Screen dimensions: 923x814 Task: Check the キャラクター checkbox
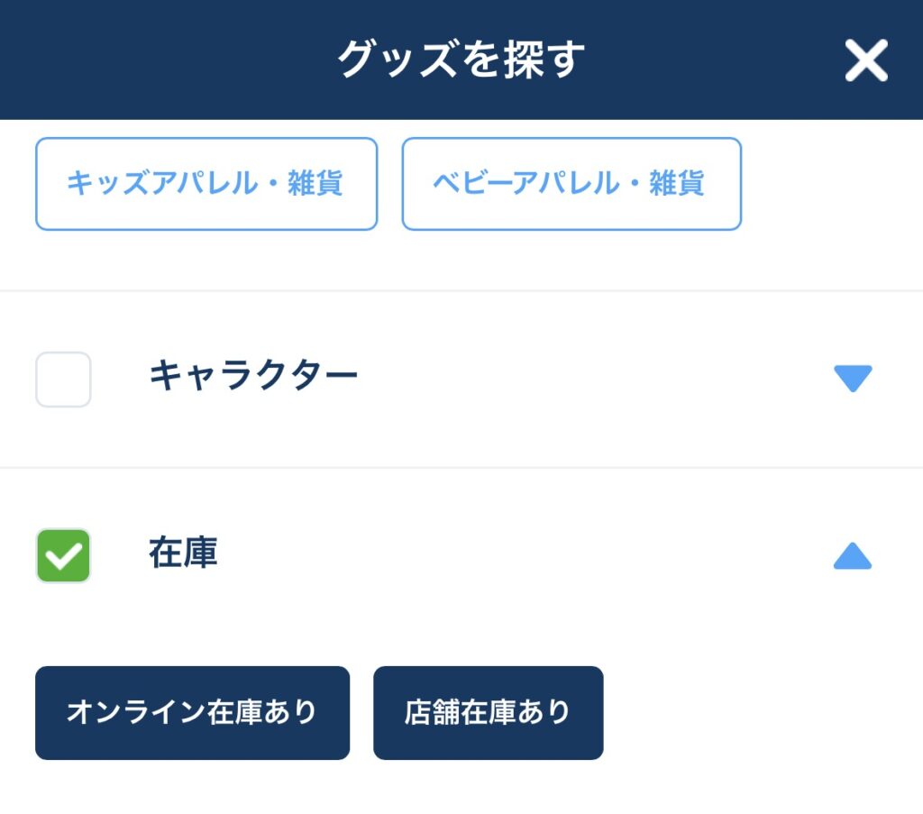(63, 380)
